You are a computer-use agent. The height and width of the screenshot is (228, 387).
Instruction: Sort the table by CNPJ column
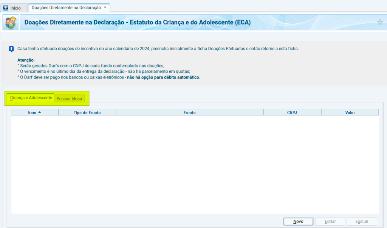pyautogui.click(x=292, y=112)
